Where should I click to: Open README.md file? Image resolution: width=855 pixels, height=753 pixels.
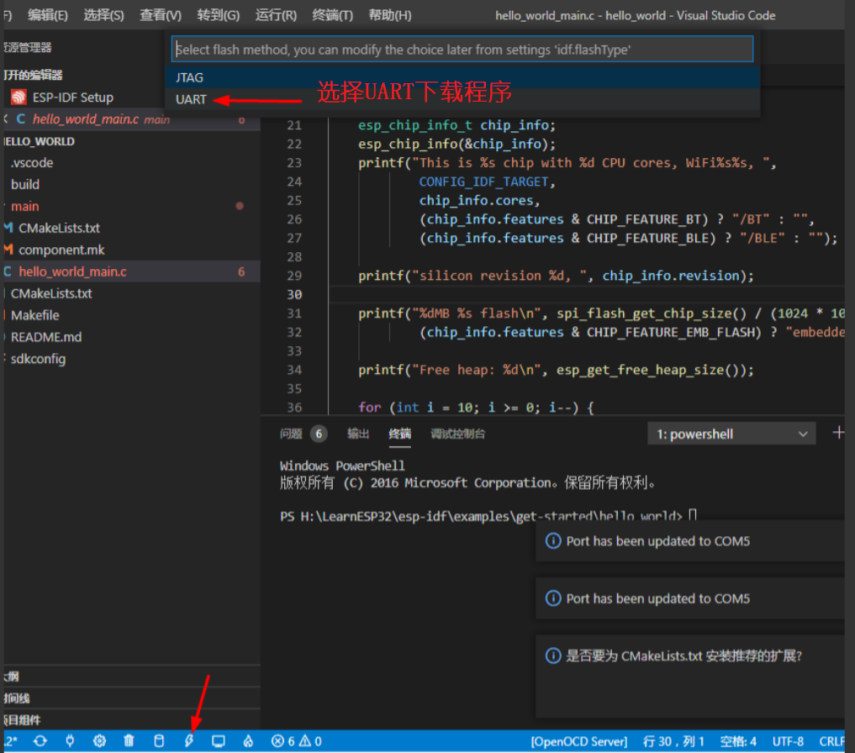coord(131,337)
